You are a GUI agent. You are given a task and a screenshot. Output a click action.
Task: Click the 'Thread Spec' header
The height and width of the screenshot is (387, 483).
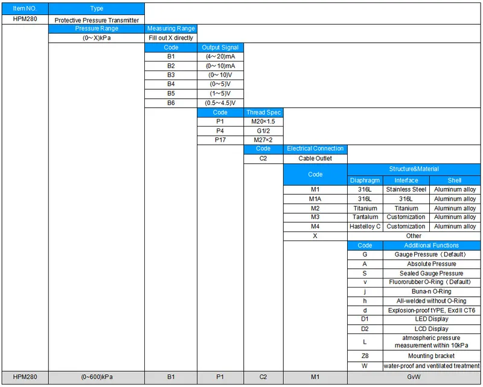point(263,113)
